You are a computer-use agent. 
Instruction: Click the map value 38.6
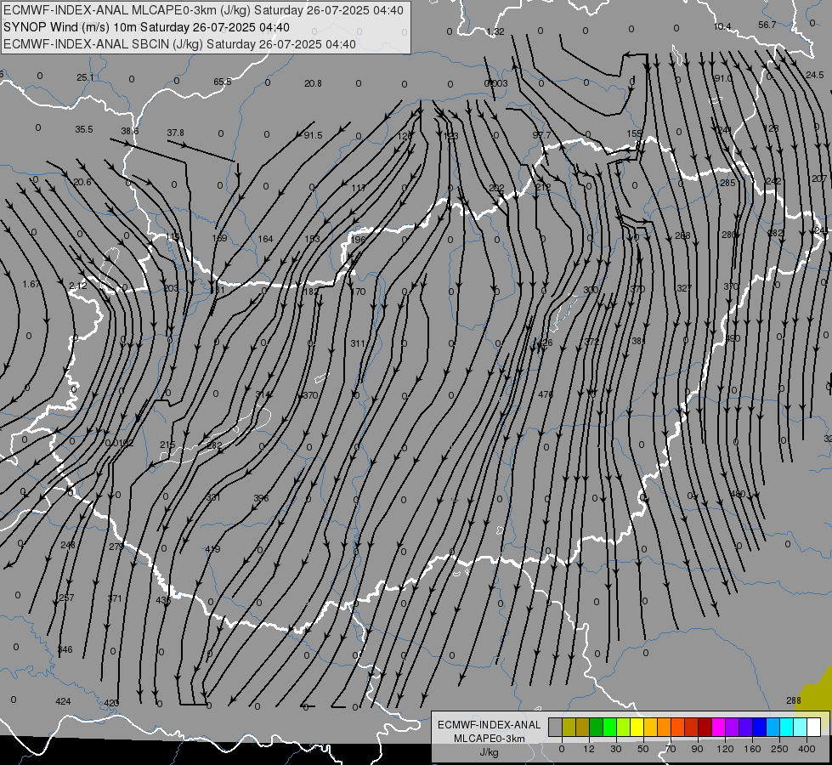click(129, 131)
